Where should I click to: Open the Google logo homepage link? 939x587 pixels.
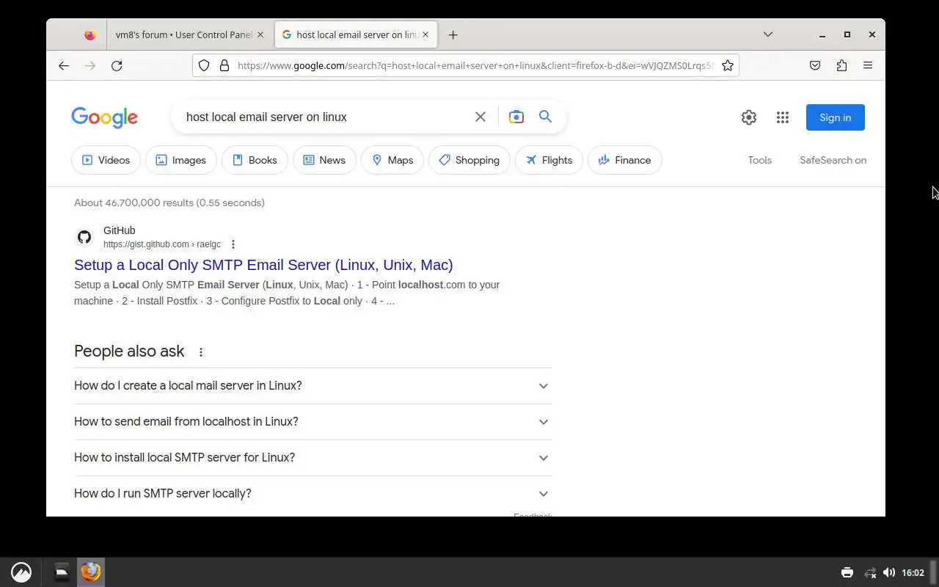(x=104, y=117)
